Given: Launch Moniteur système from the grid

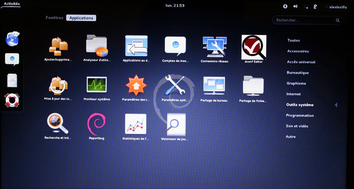Looking at the screenshot, I should point(97,85).
